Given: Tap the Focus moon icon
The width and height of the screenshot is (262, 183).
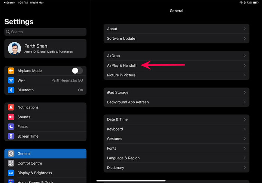Looking at the screenshot, I should tap(11, 127).
